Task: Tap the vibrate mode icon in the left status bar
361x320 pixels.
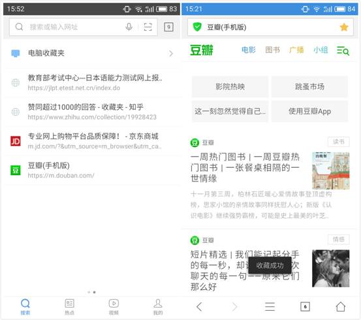Action: pos(127,9)
